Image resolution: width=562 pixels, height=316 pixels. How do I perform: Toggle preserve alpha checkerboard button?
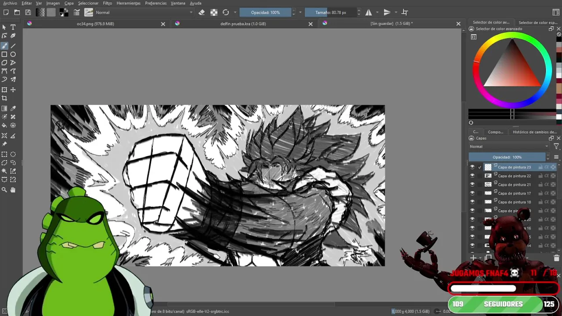(214, 12)
